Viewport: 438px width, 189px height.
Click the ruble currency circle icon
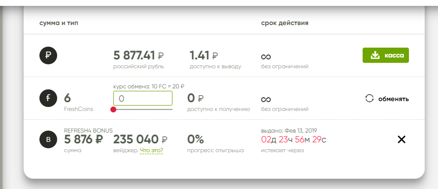coord(48,55)
